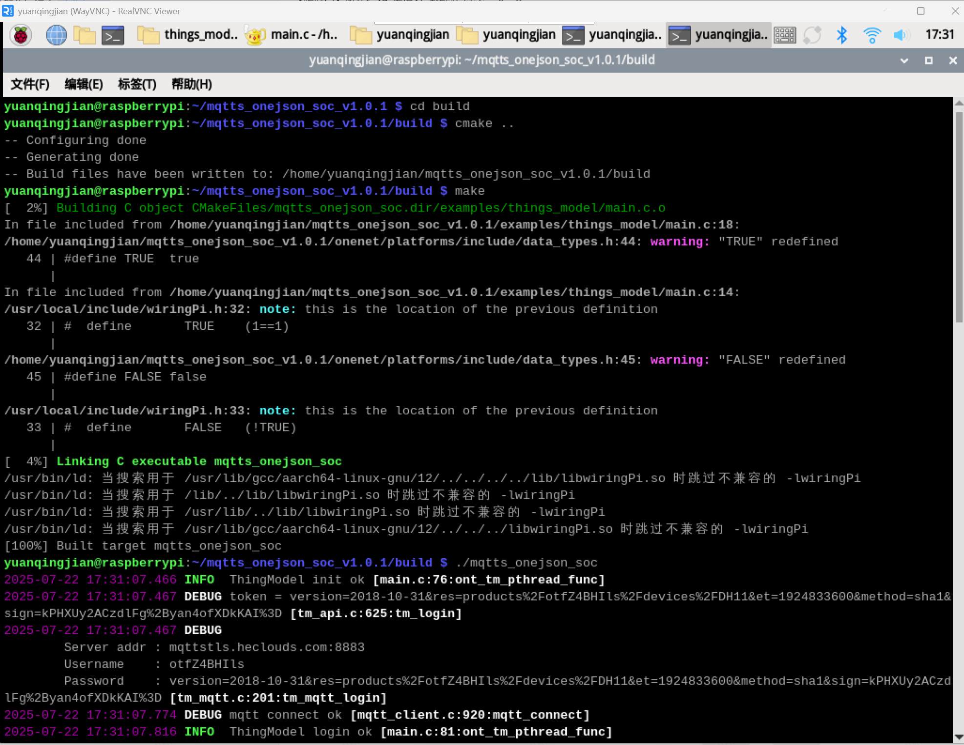
Task: Launch the web browser globe icon
Action: 56,35
